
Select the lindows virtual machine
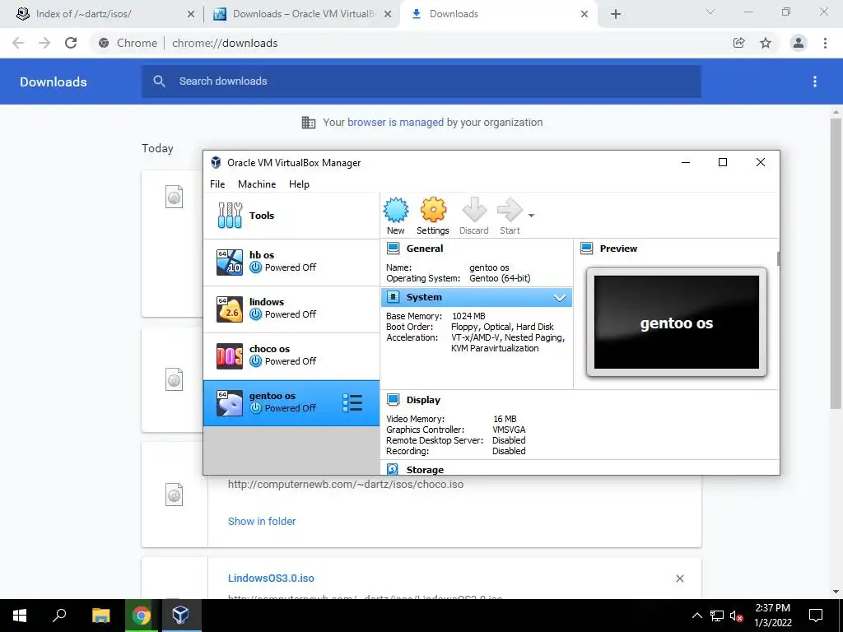[291, 309]
